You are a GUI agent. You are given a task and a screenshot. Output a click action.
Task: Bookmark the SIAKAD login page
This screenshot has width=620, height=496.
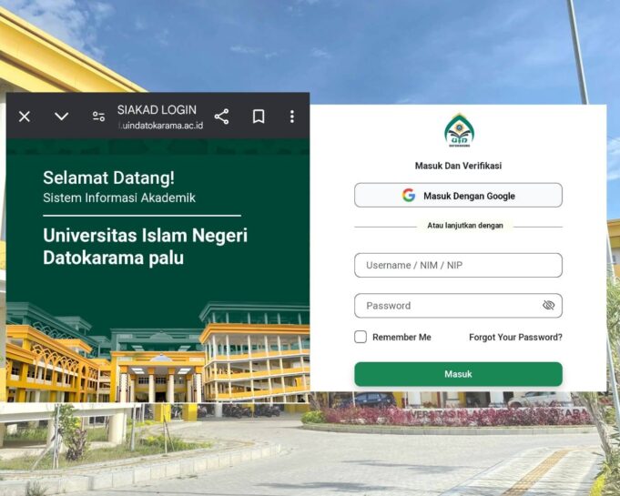(259, 116)
